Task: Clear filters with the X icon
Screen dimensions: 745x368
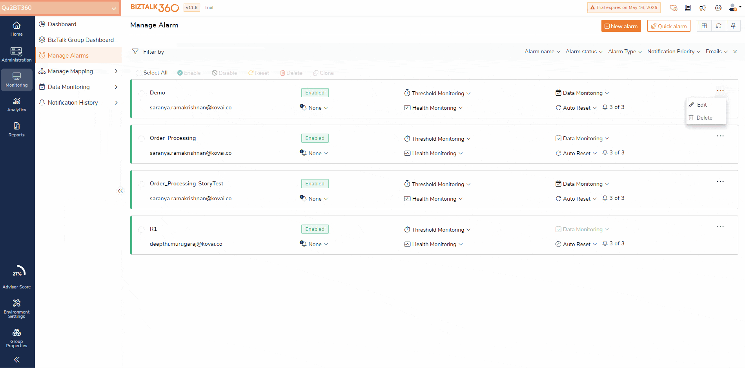Action: (x=735, y=52)
